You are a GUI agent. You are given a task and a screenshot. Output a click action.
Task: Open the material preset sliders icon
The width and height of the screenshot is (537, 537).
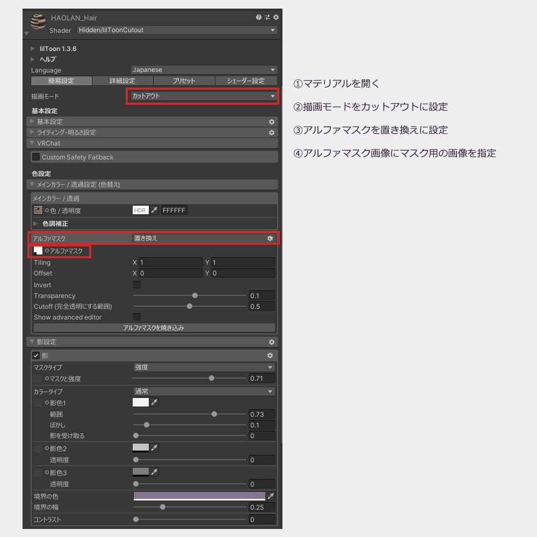click(x=267, y=17)
